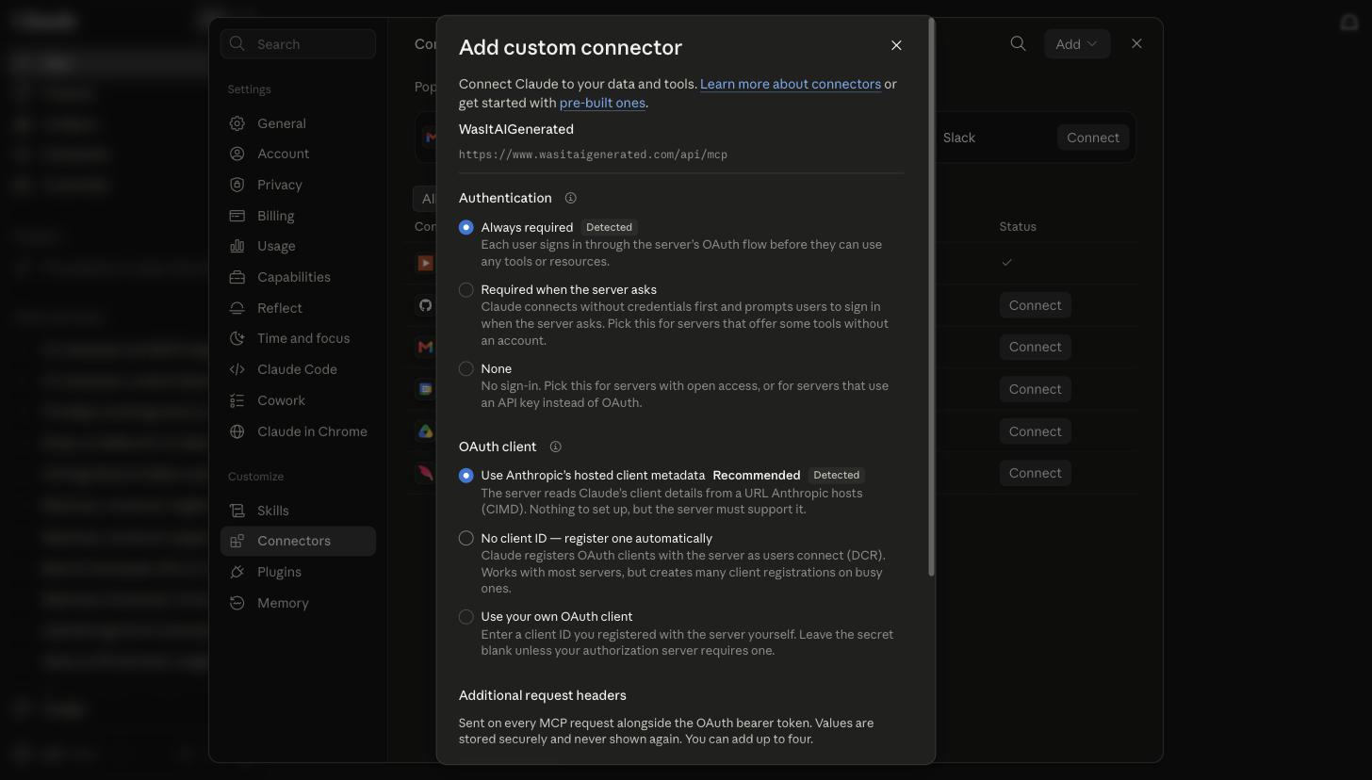
Task: Open the Memory section
Action: (x=298, y=603)
